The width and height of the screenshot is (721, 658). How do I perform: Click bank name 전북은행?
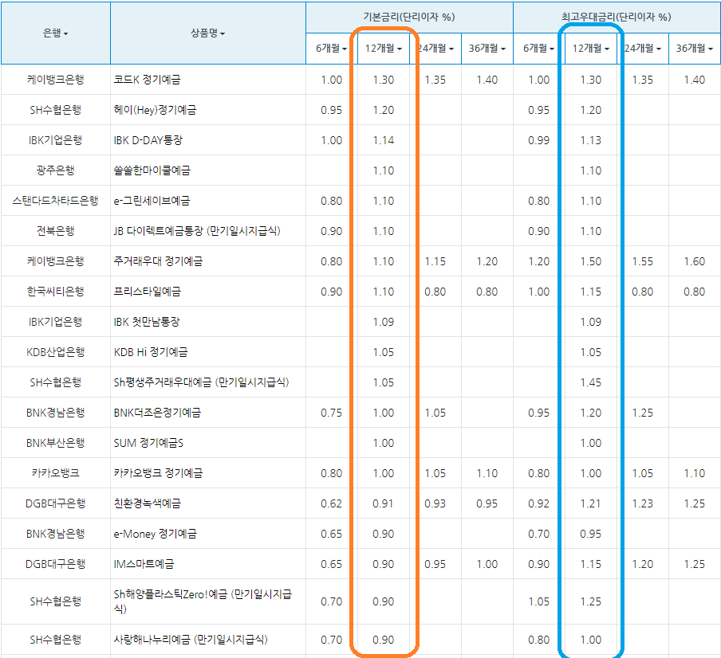coord(55,231)
